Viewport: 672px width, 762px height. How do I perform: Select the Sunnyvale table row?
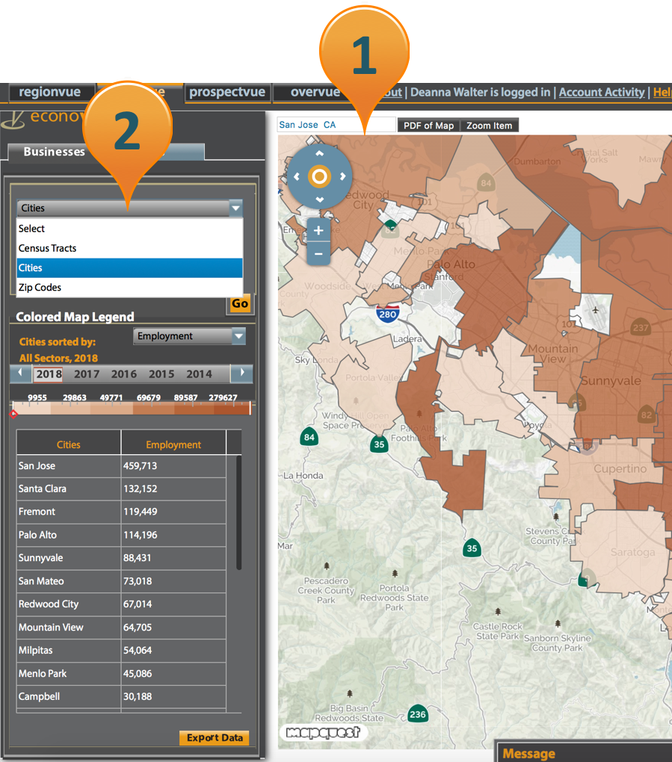pyautogui.click(x=122, y=558)
